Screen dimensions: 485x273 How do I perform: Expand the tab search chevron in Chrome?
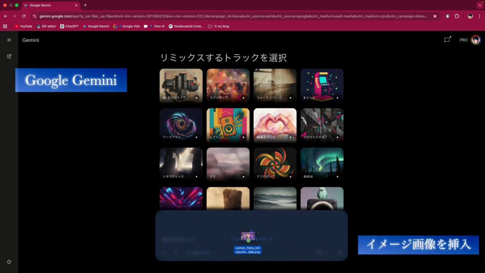click(x=479, y=5)
